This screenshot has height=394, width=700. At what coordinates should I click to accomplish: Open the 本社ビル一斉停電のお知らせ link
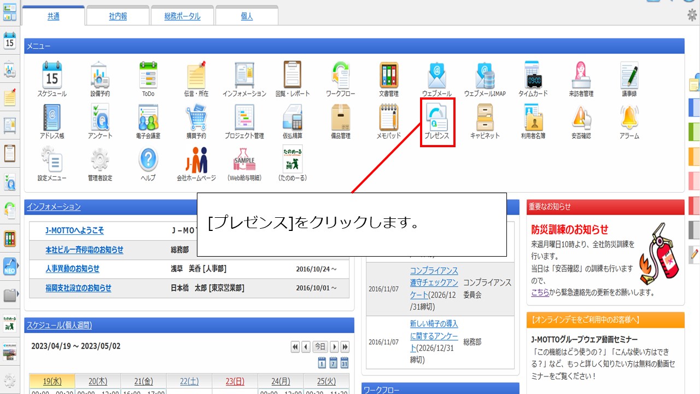coord(84,250)
